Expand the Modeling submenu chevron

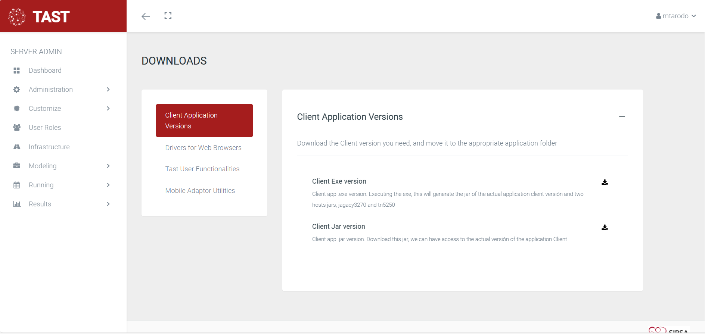click(x=108, y=166)
